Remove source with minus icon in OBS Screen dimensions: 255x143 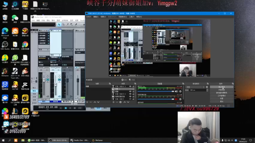click(117, 102)
